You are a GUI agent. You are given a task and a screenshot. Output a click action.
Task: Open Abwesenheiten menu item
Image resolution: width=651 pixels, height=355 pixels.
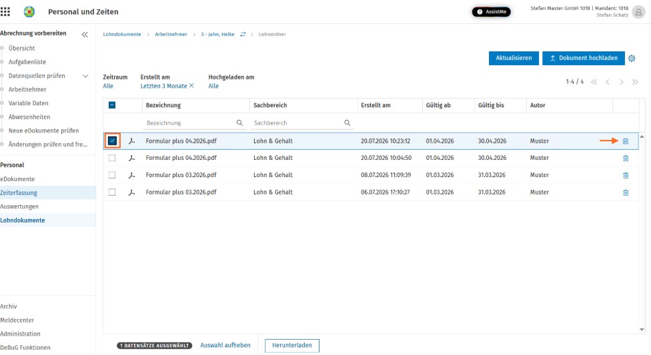point(29,117)
